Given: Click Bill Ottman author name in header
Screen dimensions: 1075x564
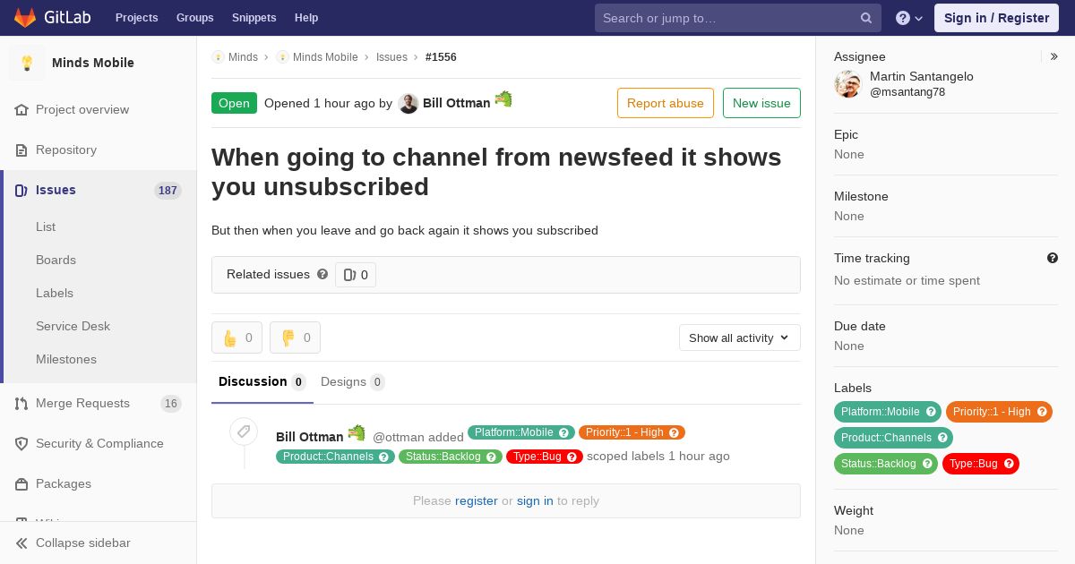Looking at the screenshot, I should (457, 103).
